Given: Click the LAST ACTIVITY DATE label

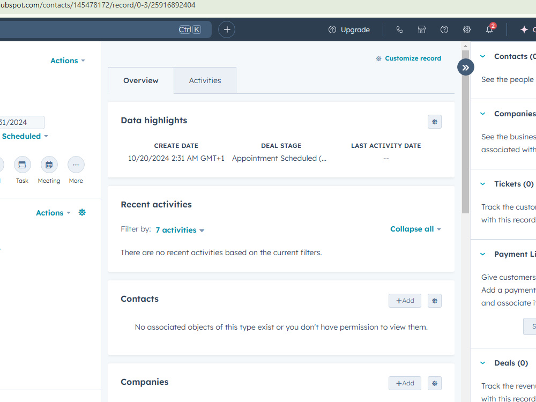Looking at the screenshot, I should [386, 146].
